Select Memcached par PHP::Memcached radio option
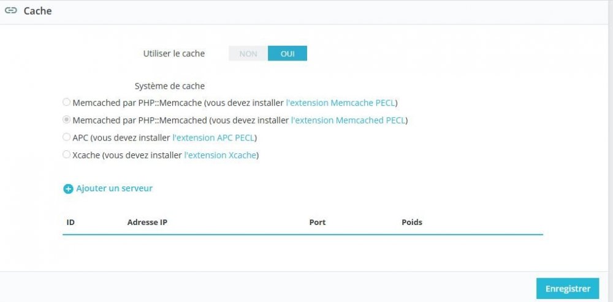Viewport: 613px width, 302px height. (67, 120)
